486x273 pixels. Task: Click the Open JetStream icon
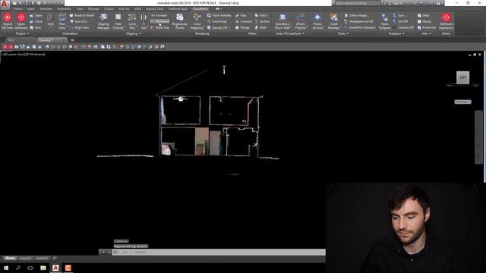21,21
